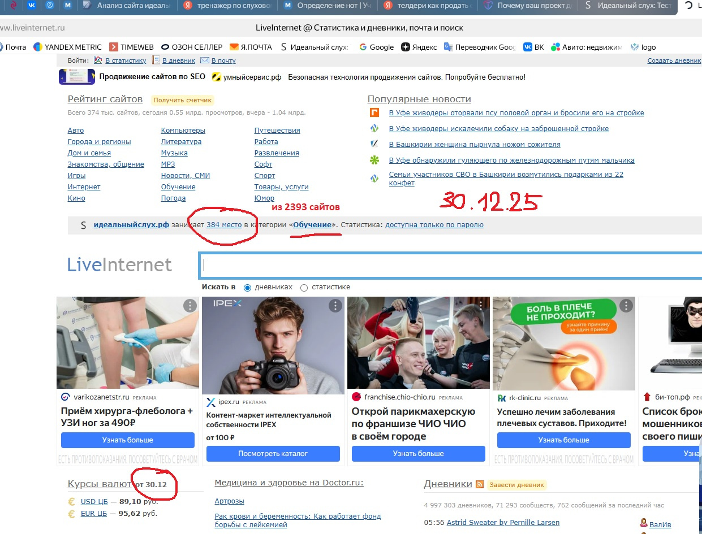Select the 'статистике' search radio button
Image resolution: width=702 pixels, height=534 pixels.
[x=304, y=288]
